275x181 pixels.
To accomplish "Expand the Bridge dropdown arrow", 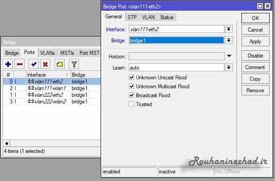I will (229, 41).
